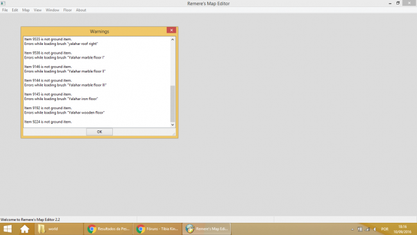
Task: Click the line "Item 9224 is not ground item."
Action: tap(48, 122)
